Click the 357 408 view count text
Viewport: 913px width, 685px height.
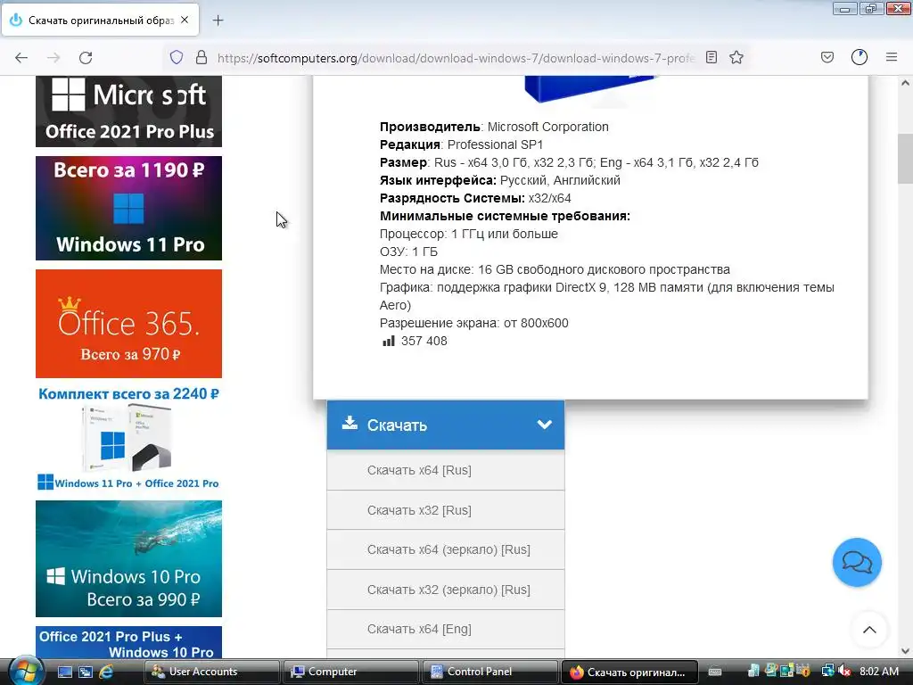(424, 341)
